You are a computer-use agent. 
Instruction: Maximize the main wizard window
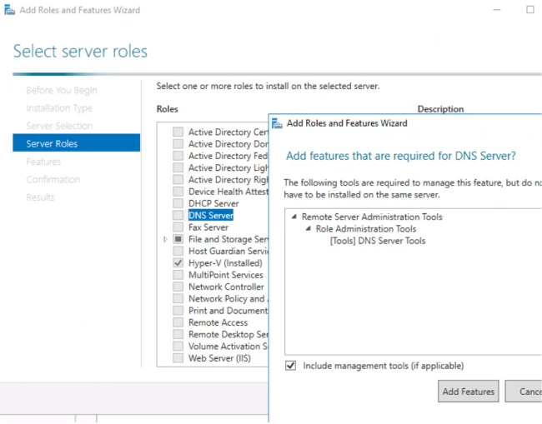coord(530,10)
